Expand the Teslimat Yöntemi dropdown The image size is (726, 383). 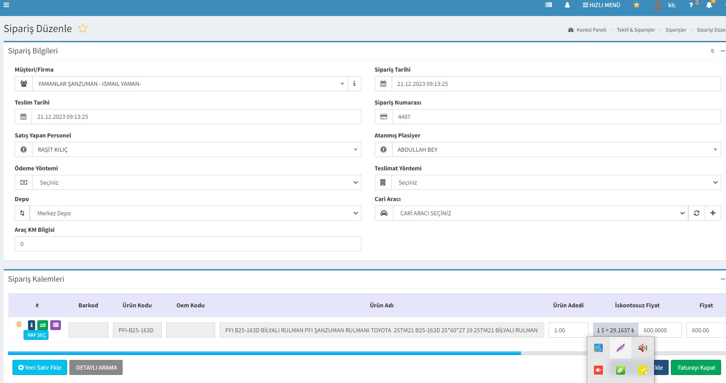556,182
